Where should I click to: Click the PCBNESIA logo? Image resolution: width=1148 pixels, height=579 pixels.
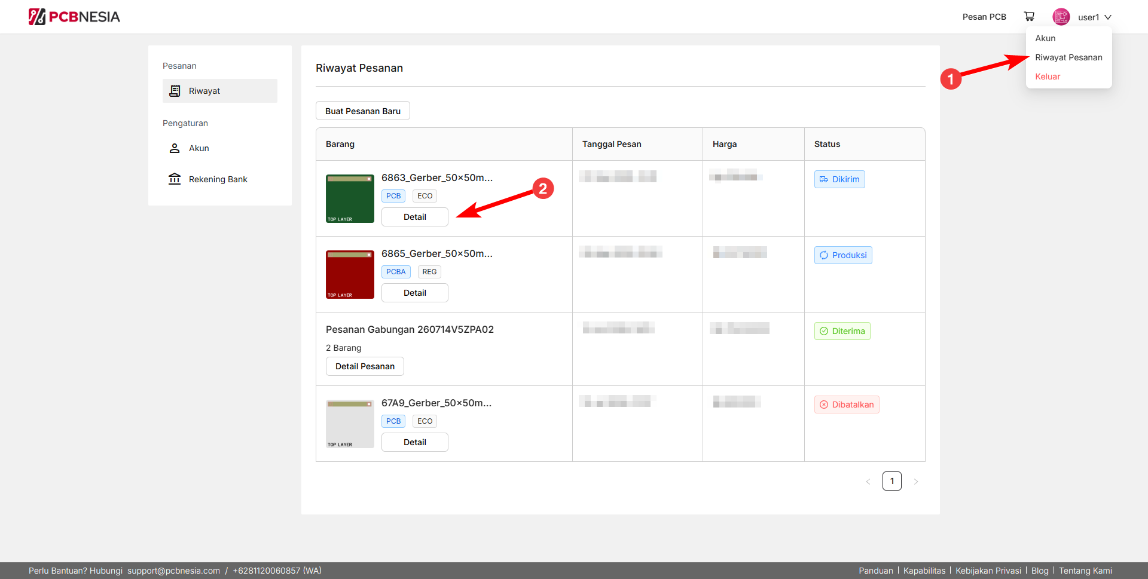click(x=74, y=17)
